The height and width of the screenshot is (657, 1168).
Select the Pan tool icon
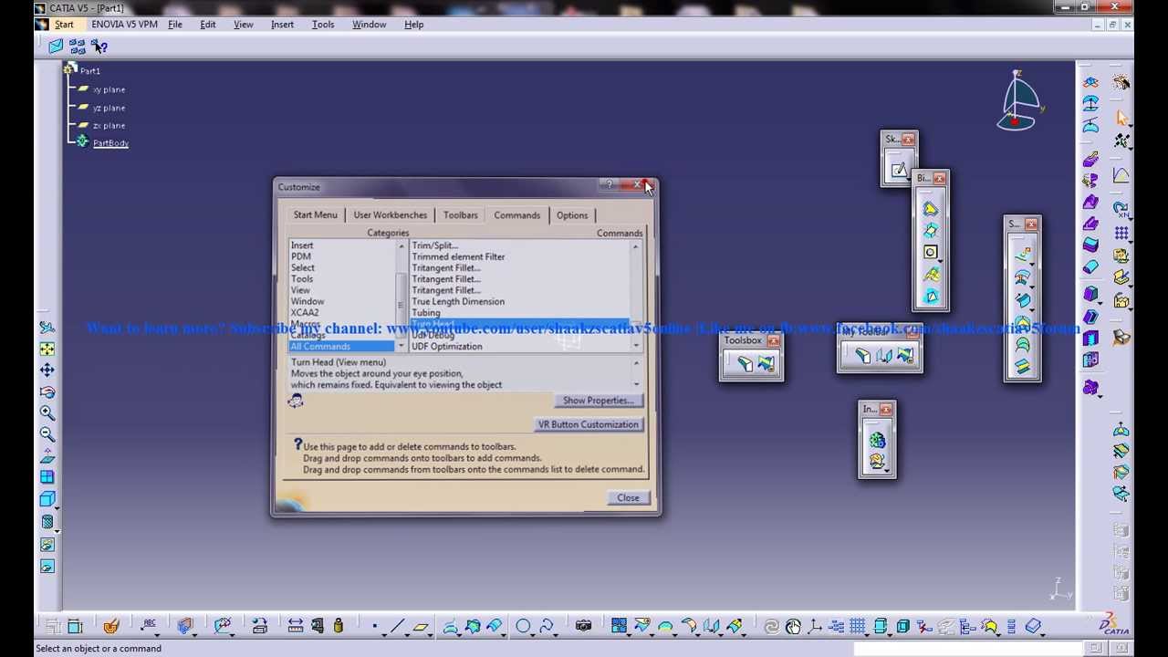(x=47, y=370)
